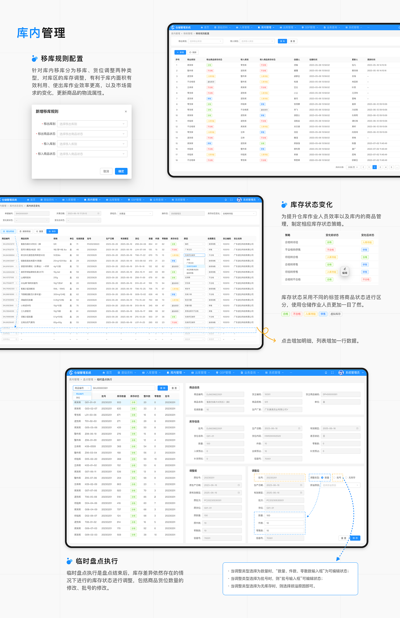Click the fullscreen icon in 库内状态变化 header
Viewport: 400px width, 618px height.
[x=231, y=200]
